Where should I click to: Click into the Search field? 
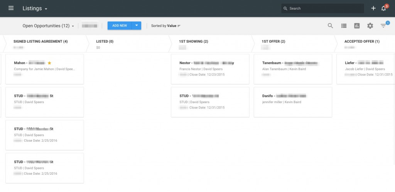click(x=322, y=8)
